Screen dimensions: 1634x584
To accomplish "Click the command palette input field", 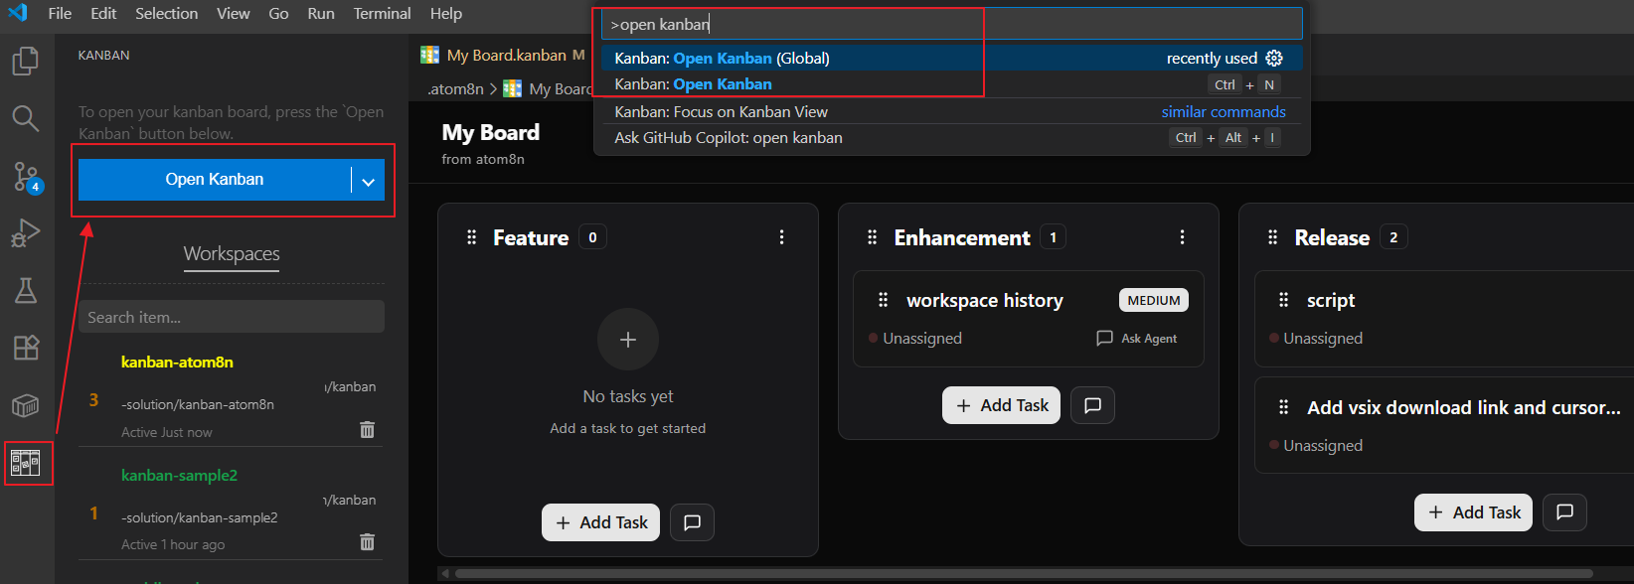I will (x=952, y=24).
